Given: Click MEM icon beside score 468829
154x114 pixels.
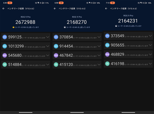Looking at the screenshot, I should (x=107, y=54).
